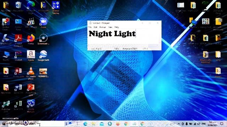Open the Microsoft Store taskbar icon
Viewport: 227px width, 127px height.
click(x=102, y=124)
